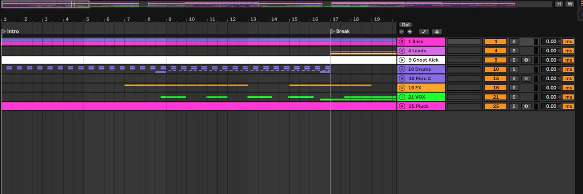
Task: Click the play icon on 9 Ghost Kick track
Action: pyautogui.click(x=402, y=60)
